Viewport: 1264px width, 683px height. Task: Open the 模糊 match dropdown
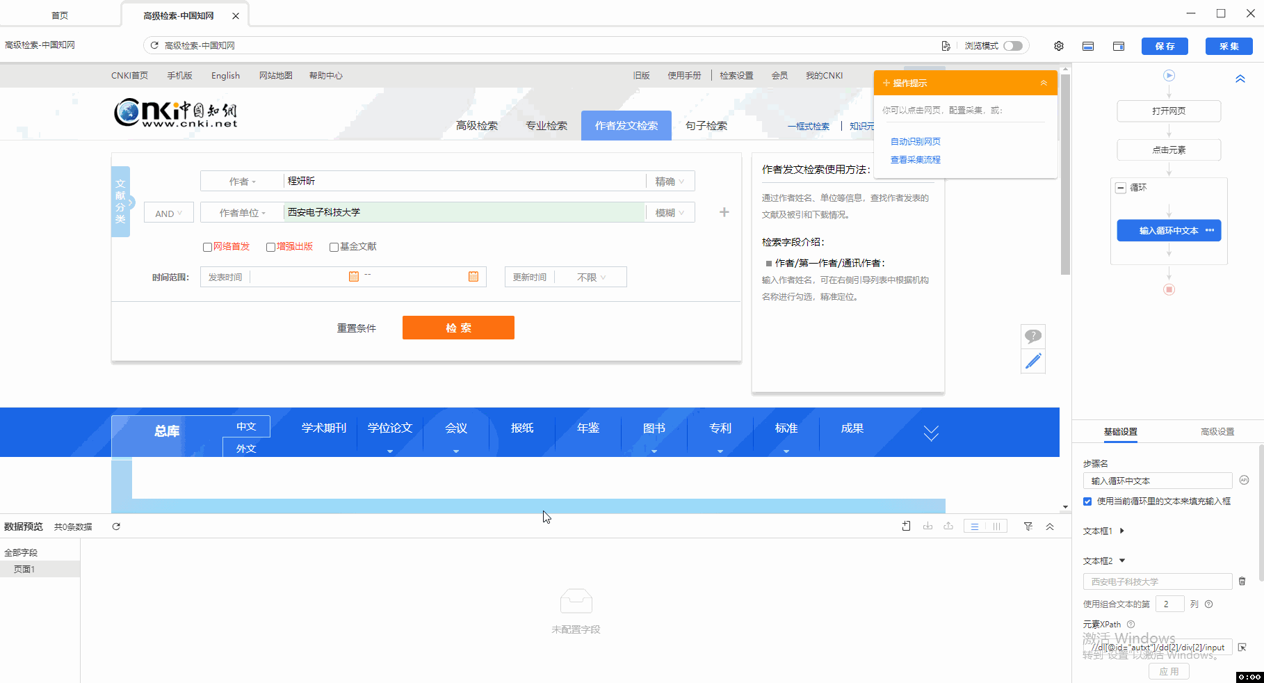[x=670, y=212]
